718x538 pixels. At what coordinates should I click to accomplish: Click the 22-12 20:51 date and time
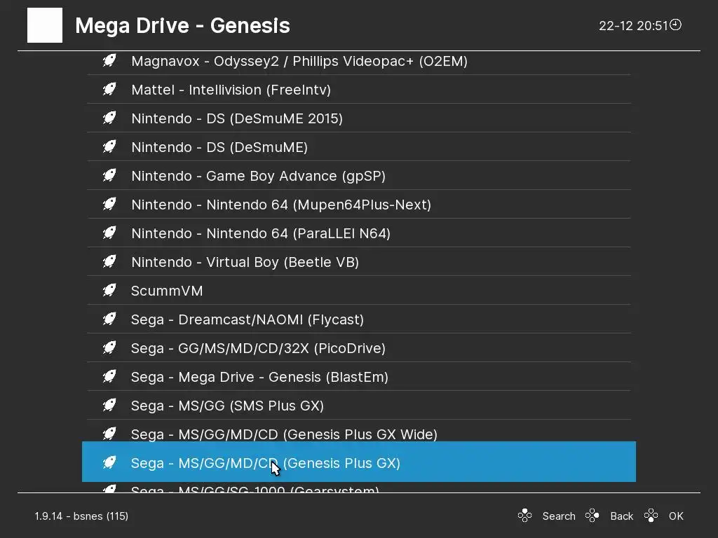pyautogui.click(x=634, y=26)
